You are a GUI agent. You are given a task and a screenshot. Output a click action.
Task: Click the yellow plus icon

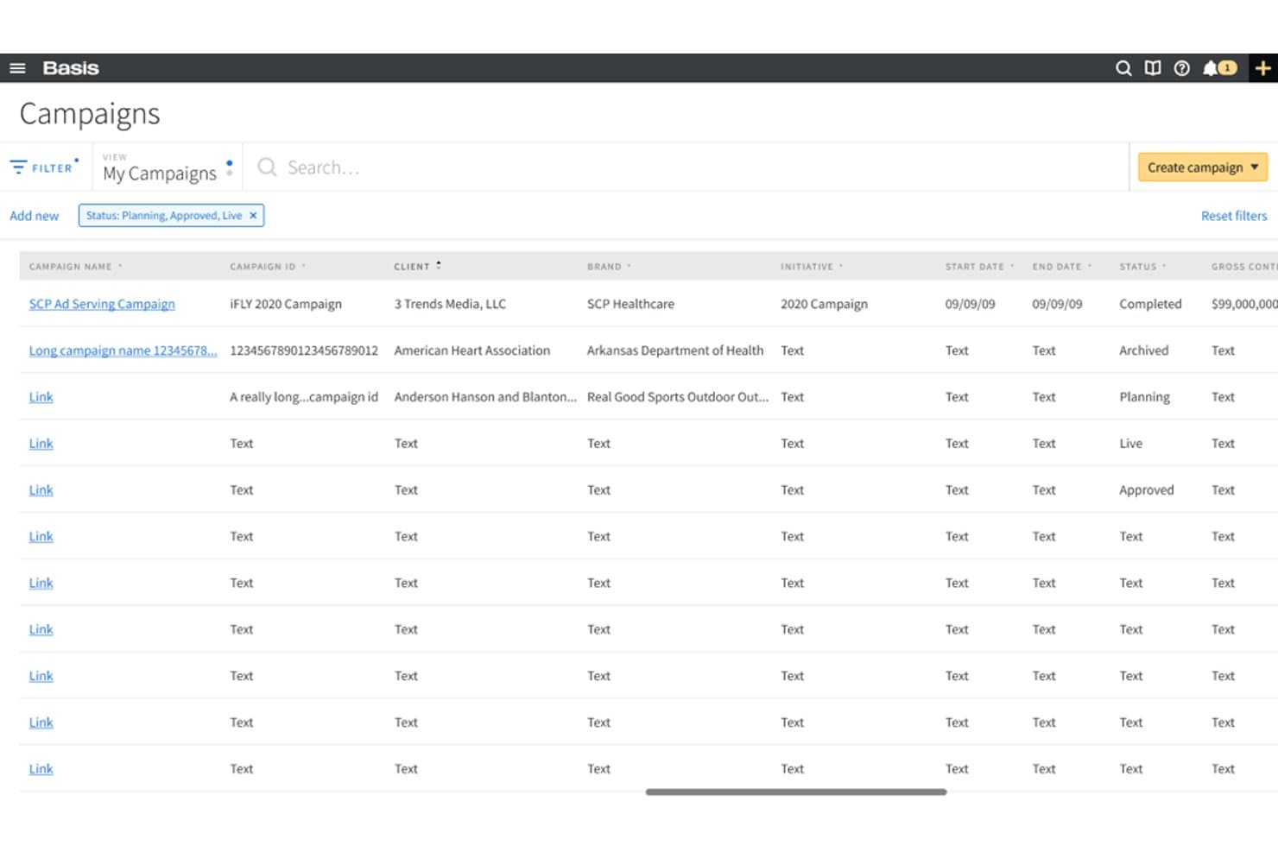point(1262,68)
